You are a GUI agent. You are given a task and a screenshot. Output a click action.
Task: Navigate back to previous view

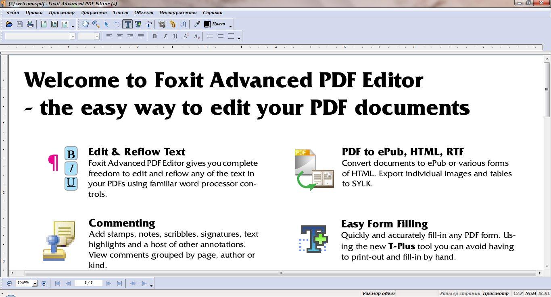tap(133, 283)
